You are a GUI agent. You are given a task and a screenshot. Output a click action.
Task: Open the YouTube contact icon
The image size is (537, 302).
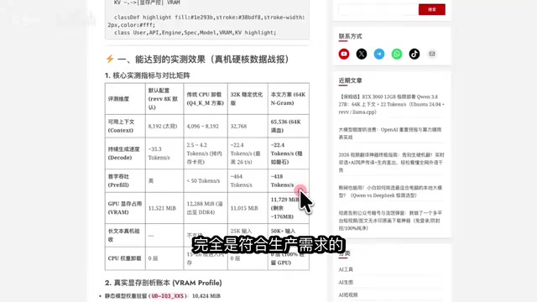coord(344,54)
